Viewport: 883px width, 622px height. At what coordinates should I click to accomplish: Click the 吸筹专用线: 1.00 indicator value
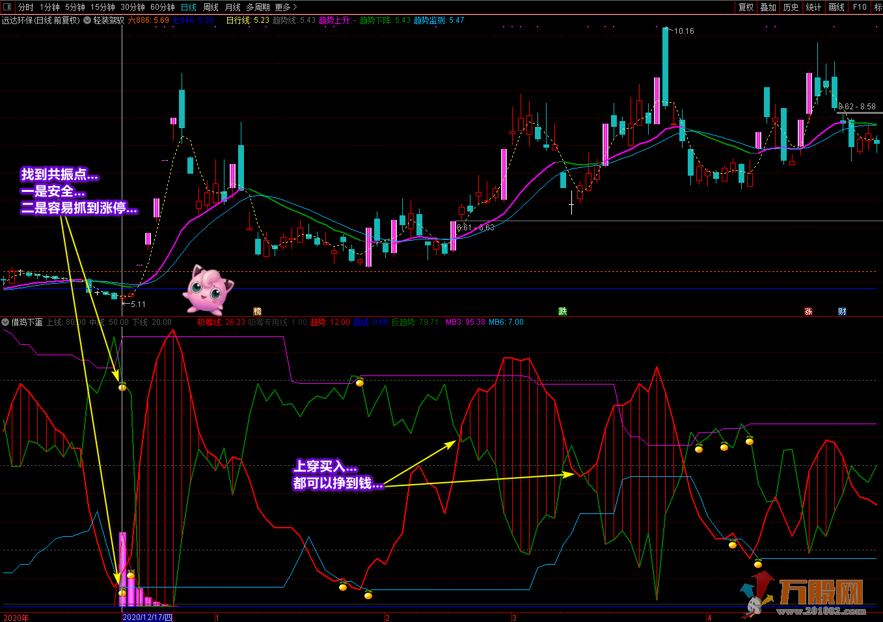pyautogui.click(x=278, y=322)
